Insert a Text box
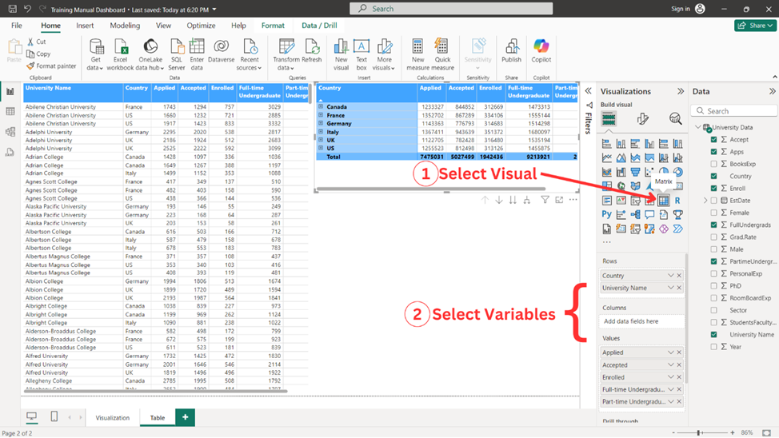This screenshot has width=779, height=438. pyautogui.click(x=362, y=54)
